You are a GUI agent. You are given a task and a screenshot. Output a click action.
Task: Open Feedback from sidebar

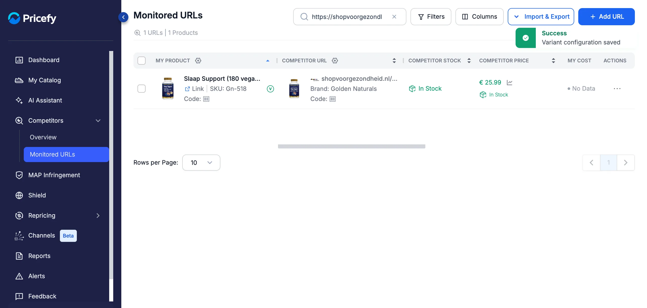click(42, 296)
